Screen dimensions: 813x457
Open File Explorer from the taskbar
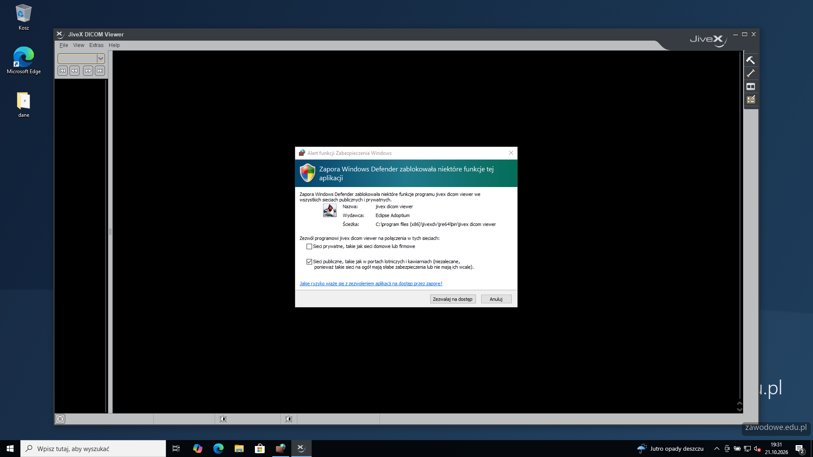pyautogui.click(x=239, y=449)
